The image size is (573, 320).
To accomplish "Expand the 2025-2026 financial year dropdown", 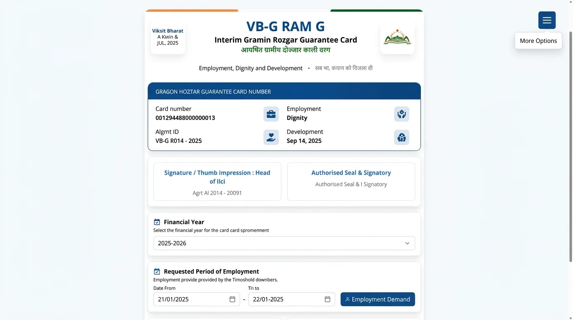I will pyautogui.click(x=284, y=243).
